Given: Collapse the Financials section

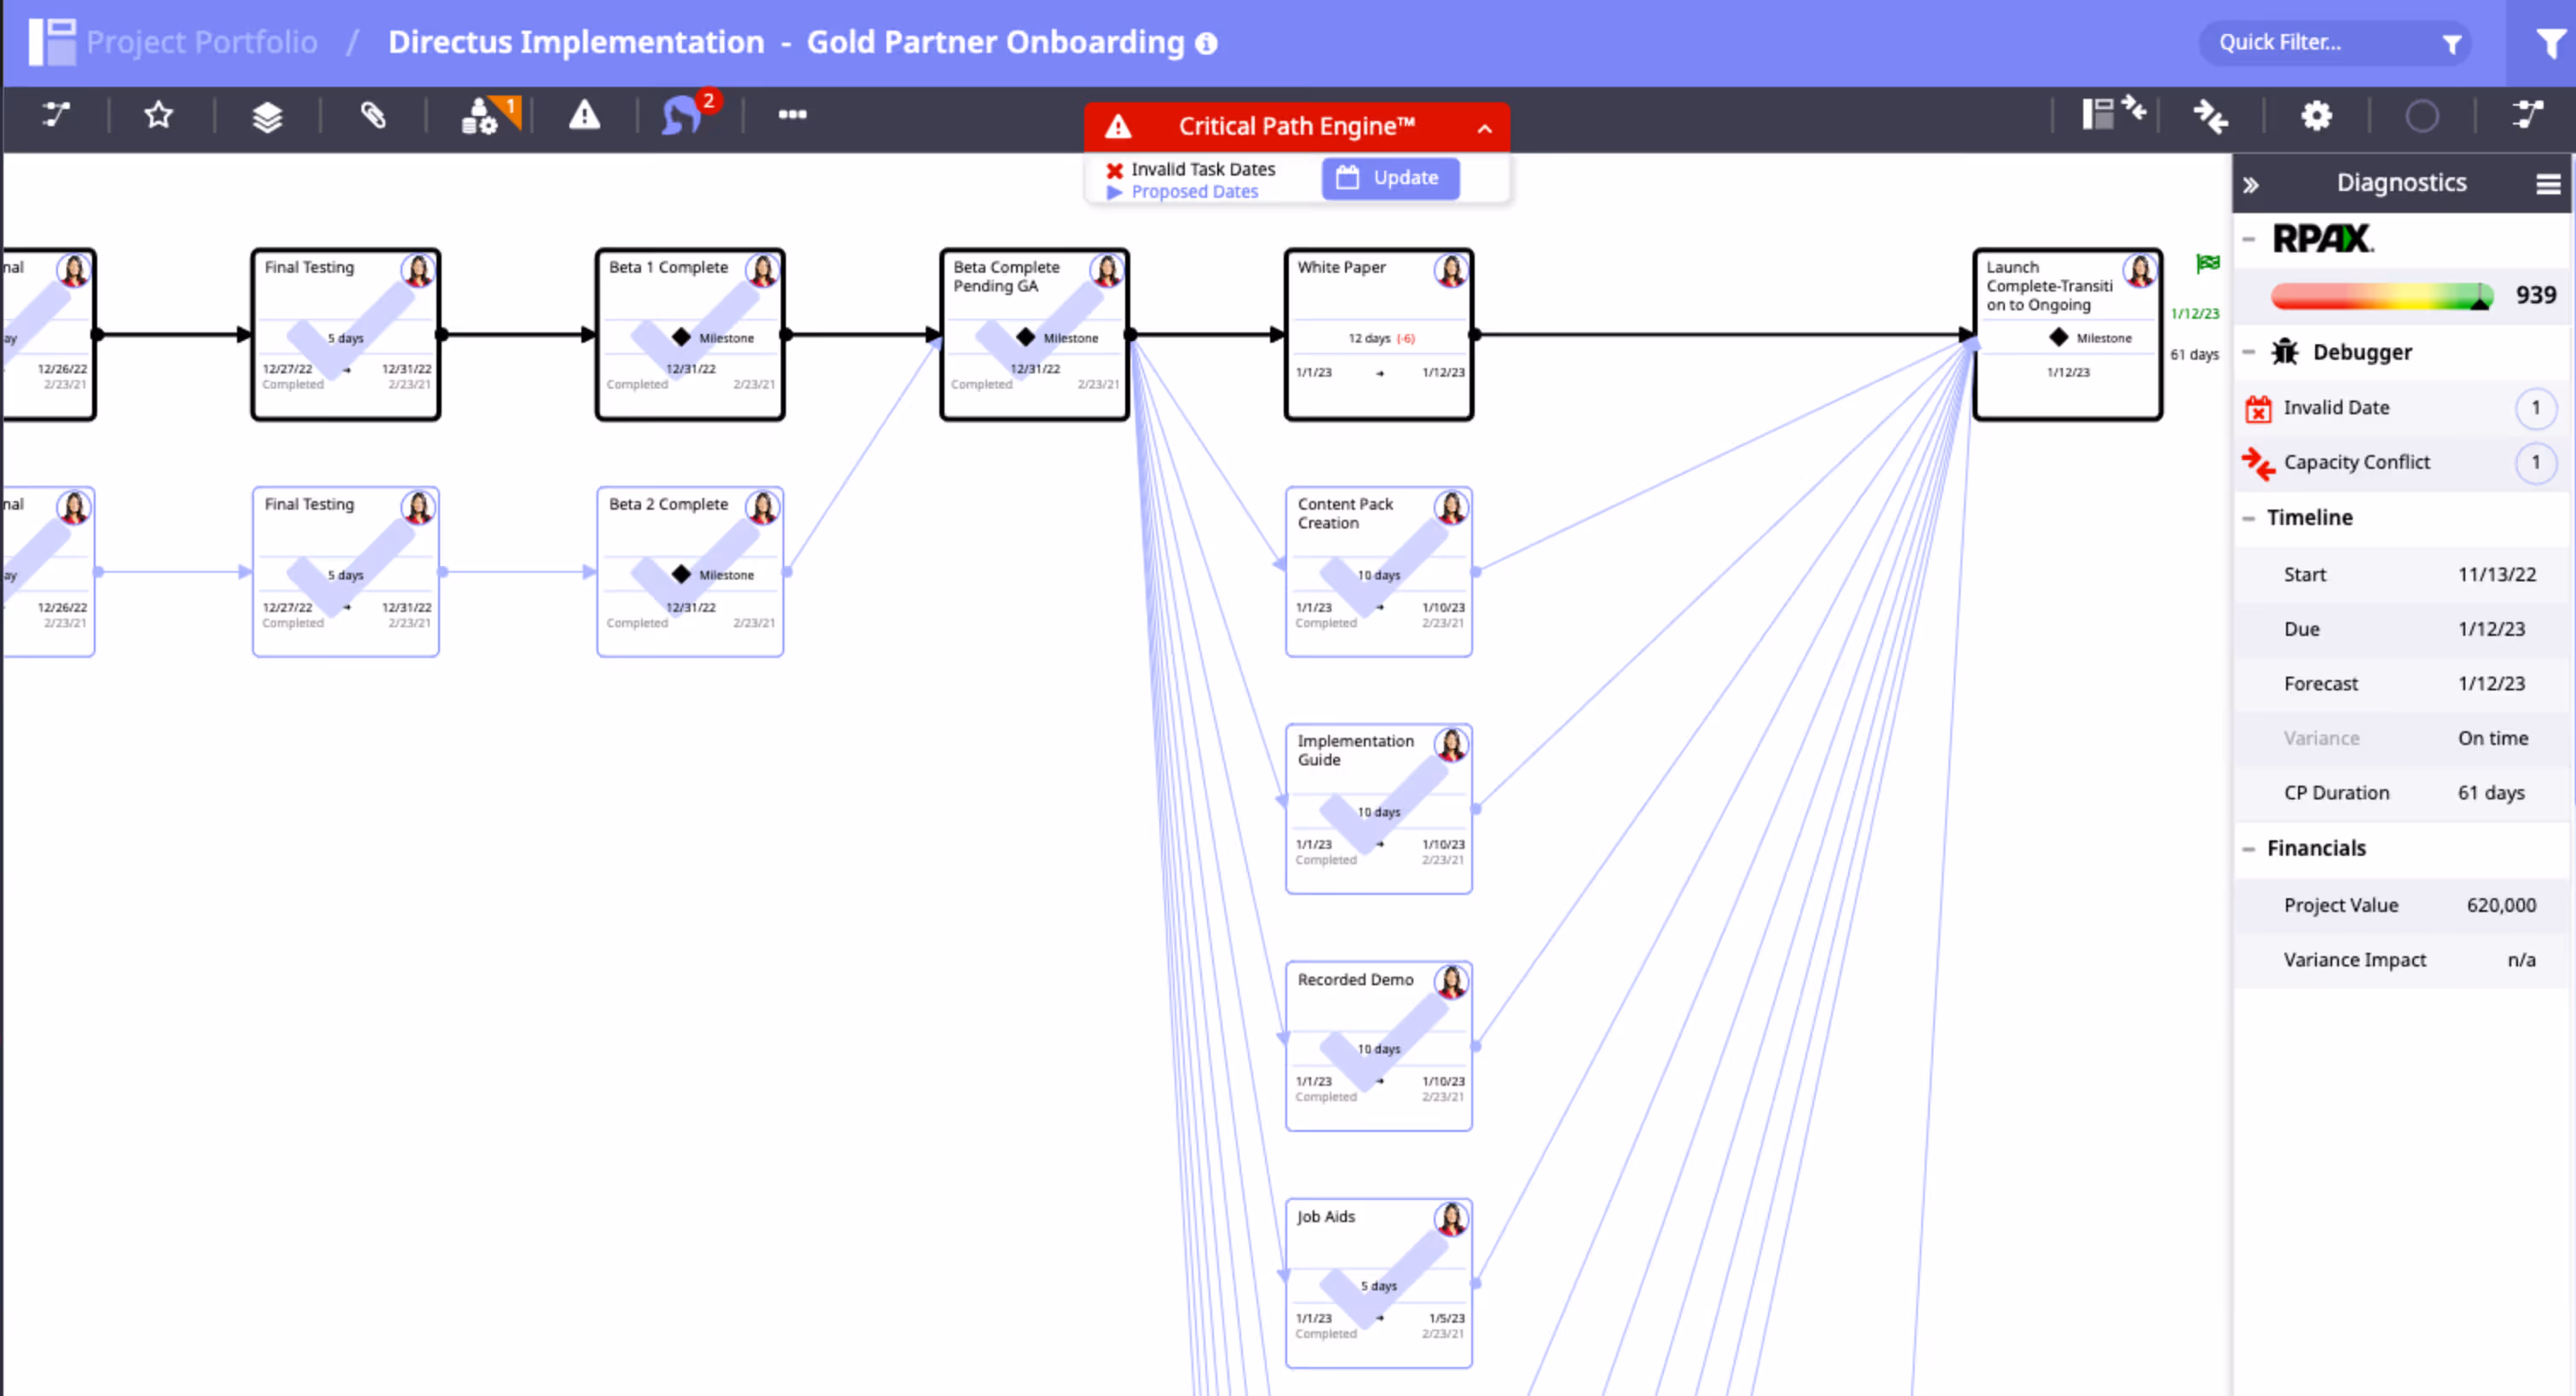Looking at the screenshot, I should pos(2248,849).
